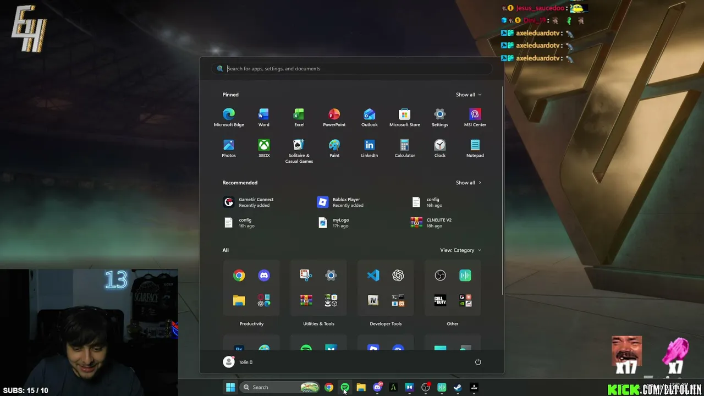Launch Call of Duty in Other group
This screenshot has width=704, height=396.
coord(440,300)
